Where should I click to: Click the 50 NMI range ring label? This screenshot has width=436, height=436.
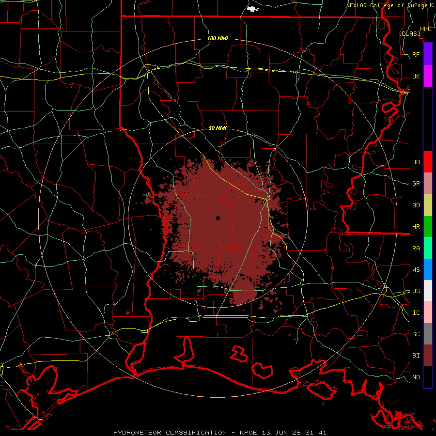click(x=218, y=128)
